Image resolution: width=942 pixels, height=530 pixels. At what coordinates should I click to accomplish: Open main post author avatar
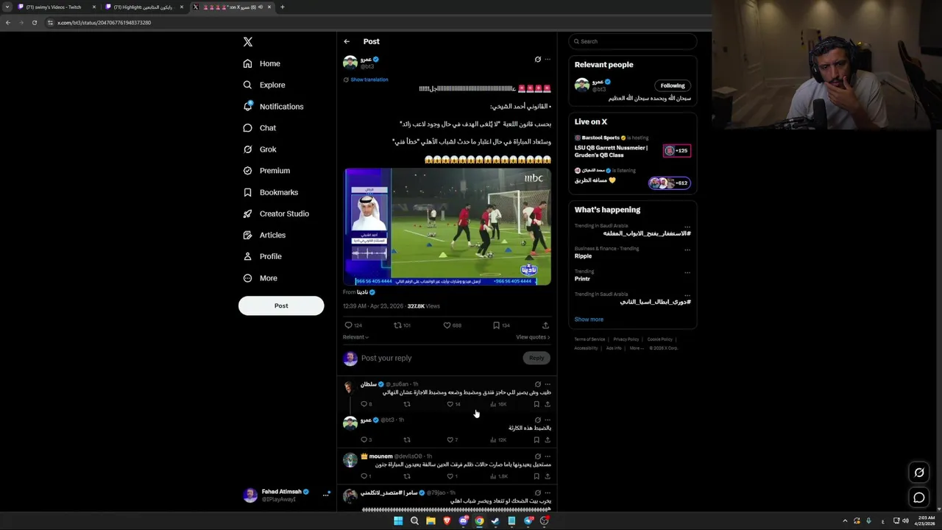[x=350, y=63]
